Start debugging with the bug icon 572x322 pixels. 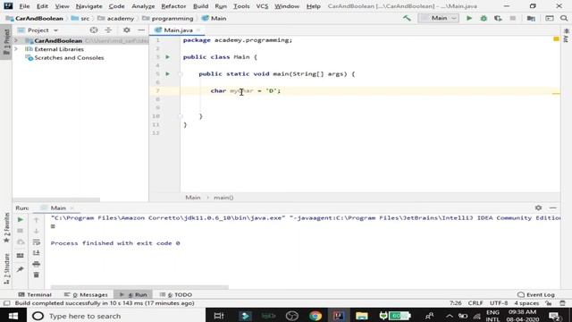point(484,18)
